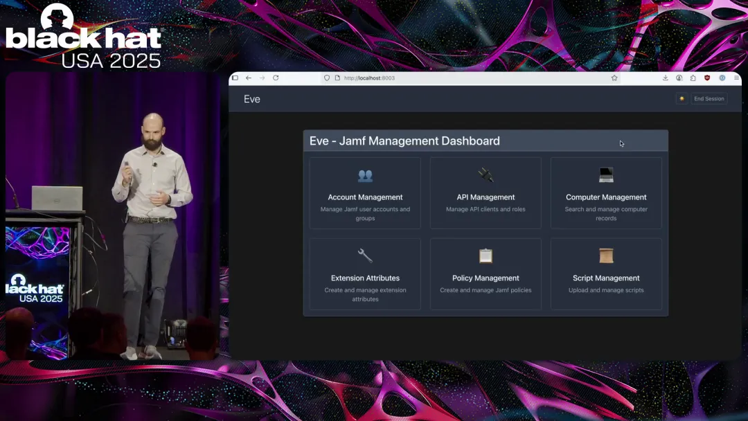Toggle light theme with sun button
The width and height of the screenshot is (748, 421).
click(x=682, y=99)
